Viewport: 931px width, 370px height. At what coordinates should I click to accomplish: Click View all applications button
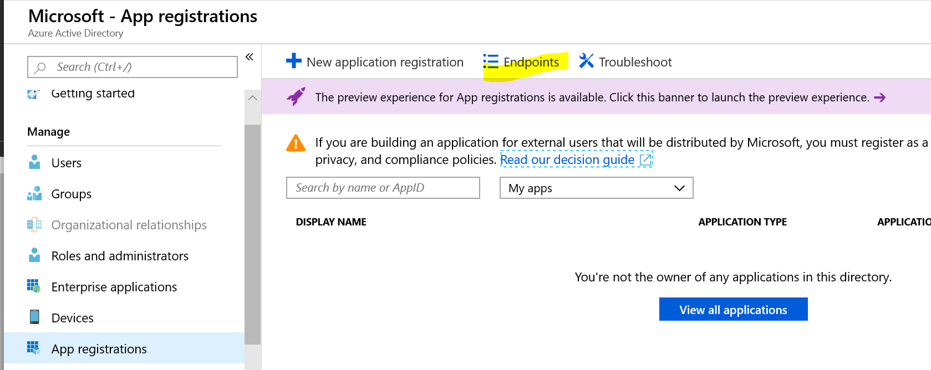733,309
